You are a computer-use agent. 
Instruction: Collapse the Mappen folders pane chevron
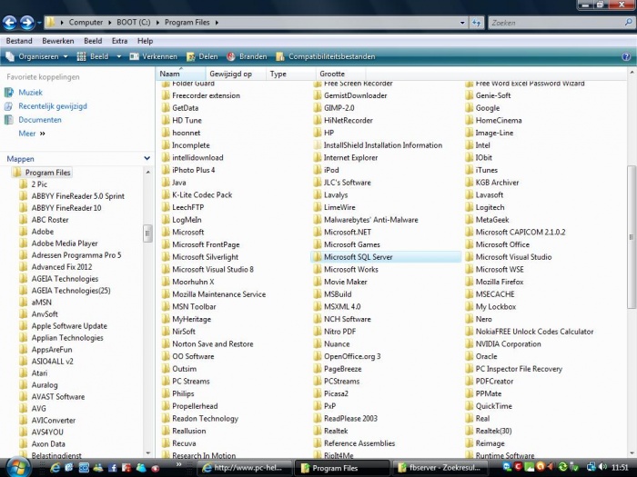[x=147, y=158]
